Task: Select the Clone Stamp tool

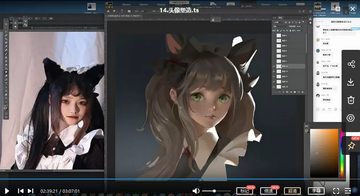Action: 6,57
